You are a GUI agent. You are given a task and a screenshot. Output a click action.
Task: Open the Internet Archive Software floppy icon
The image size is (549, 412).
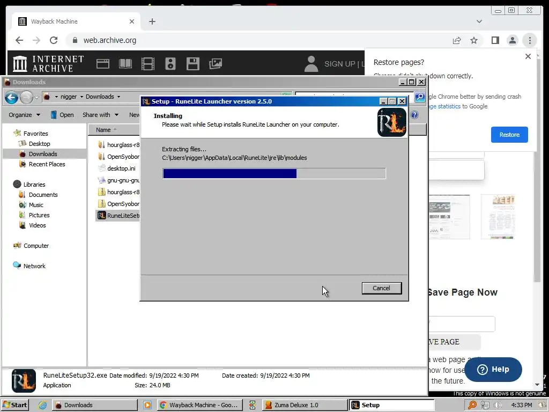pyautogui.click(x=193, y=64)
